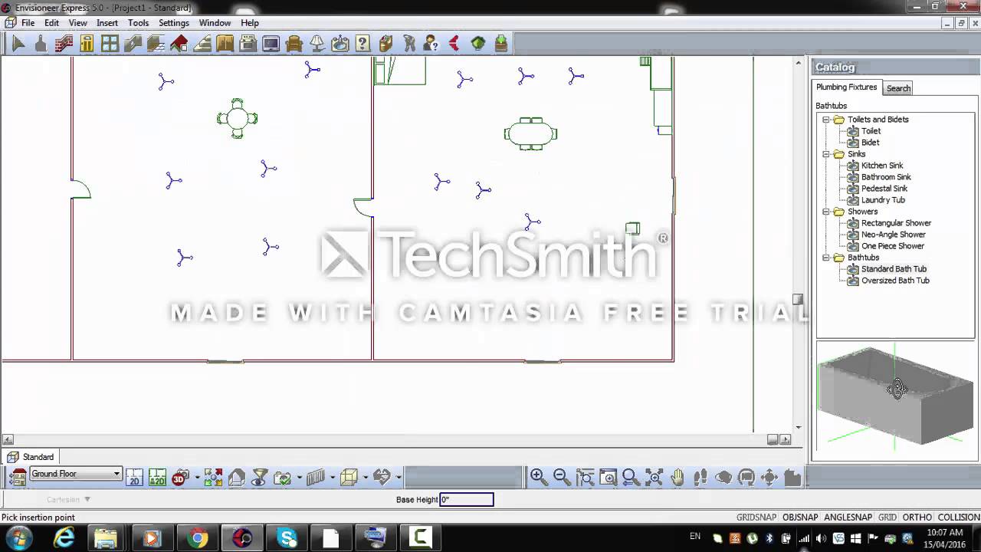The image size is (981, 552).
Task: Choose the Lighting lamp tool
Action: 317,44
